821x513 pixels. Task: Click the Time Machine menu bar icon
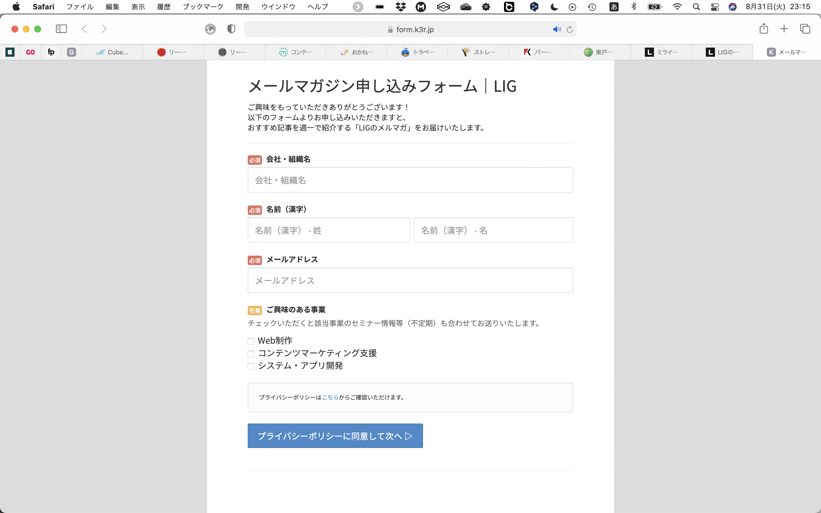click(592, 7)
